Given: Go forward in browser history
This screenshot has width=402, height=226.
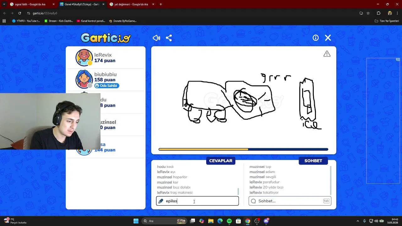Looking at the screenshot, I should click(x=12, y=13).
